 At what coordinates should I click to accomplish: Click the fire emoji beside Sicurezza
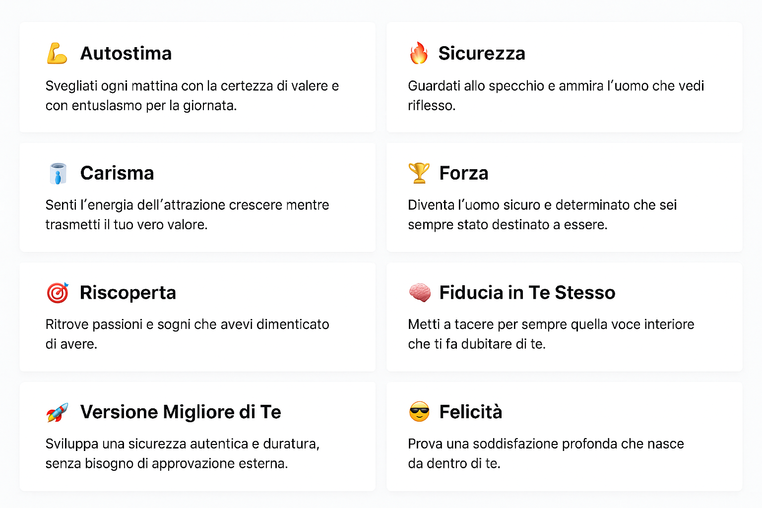[x=419, y=53]
